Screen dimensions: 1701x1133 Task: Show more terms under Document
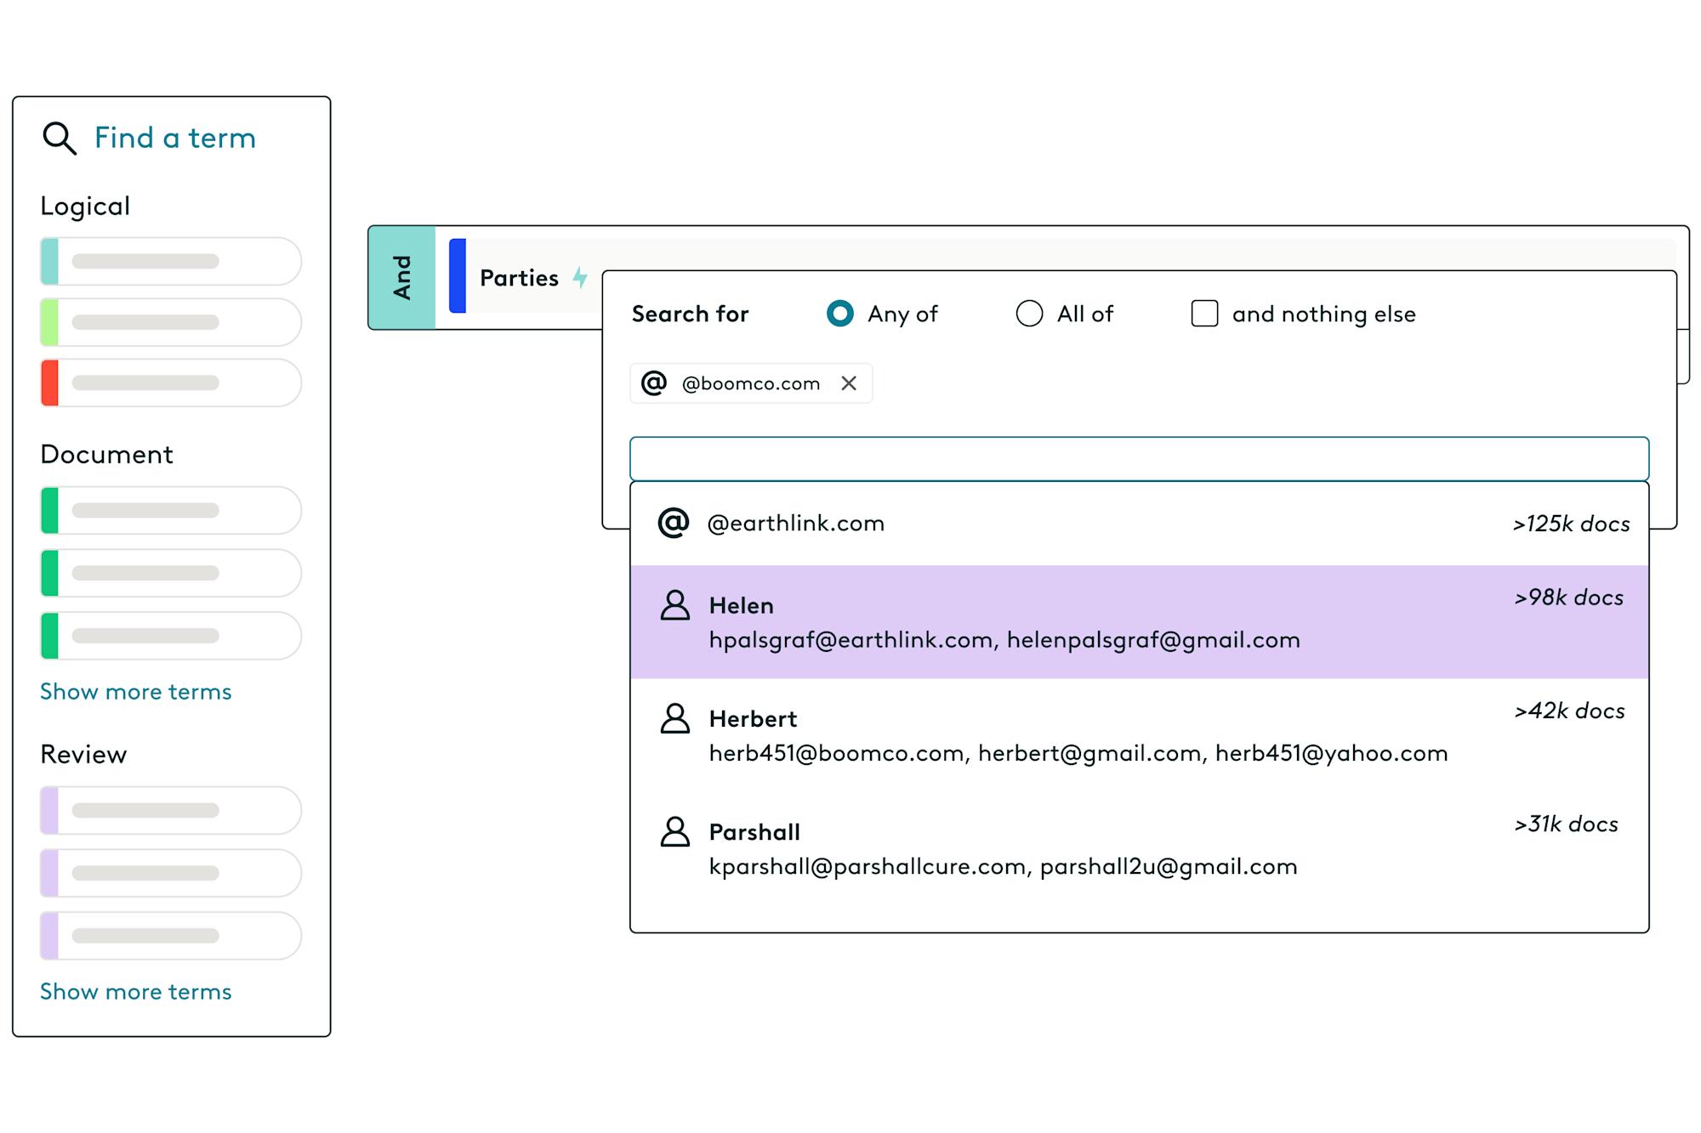136,692
